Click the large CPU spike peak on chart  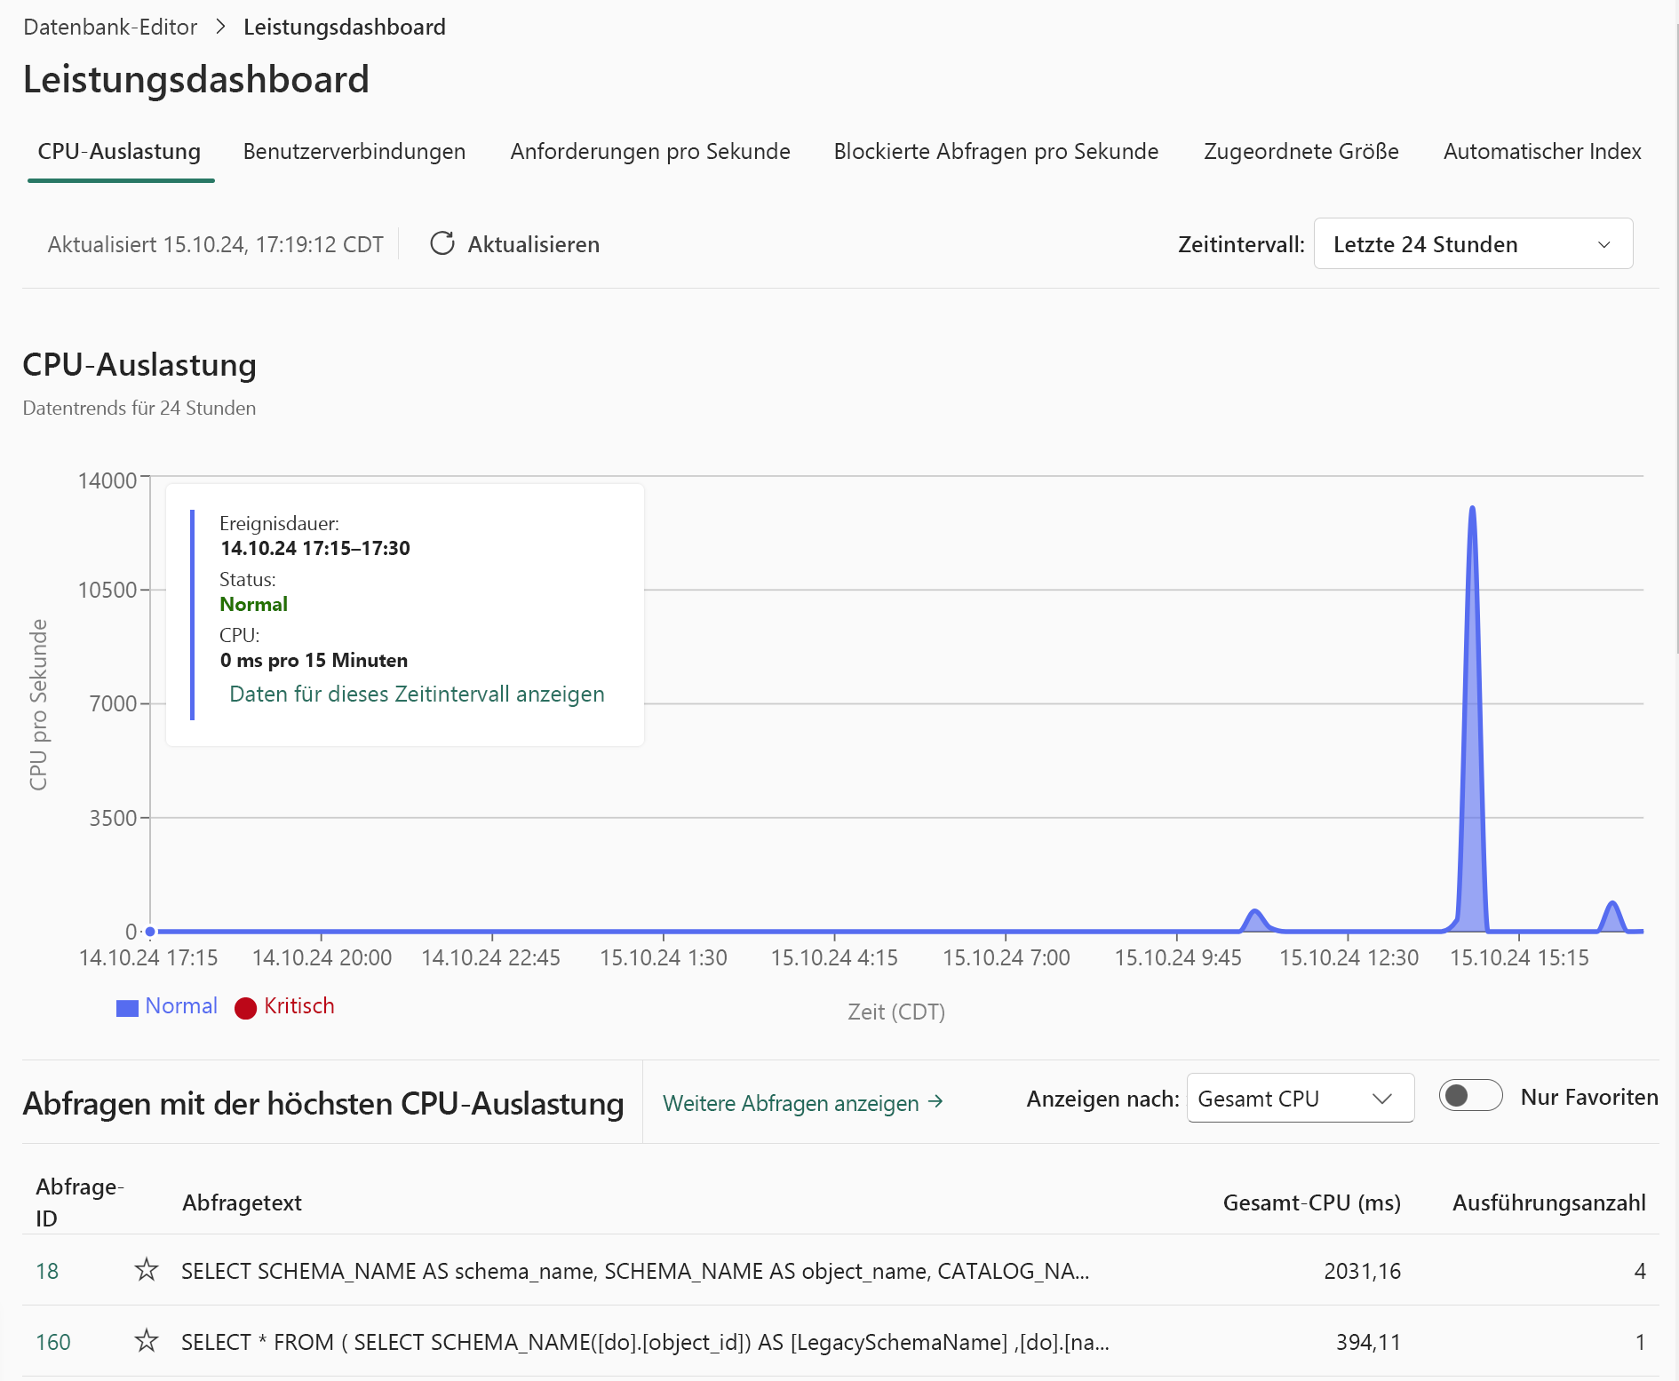point(1472,509)
